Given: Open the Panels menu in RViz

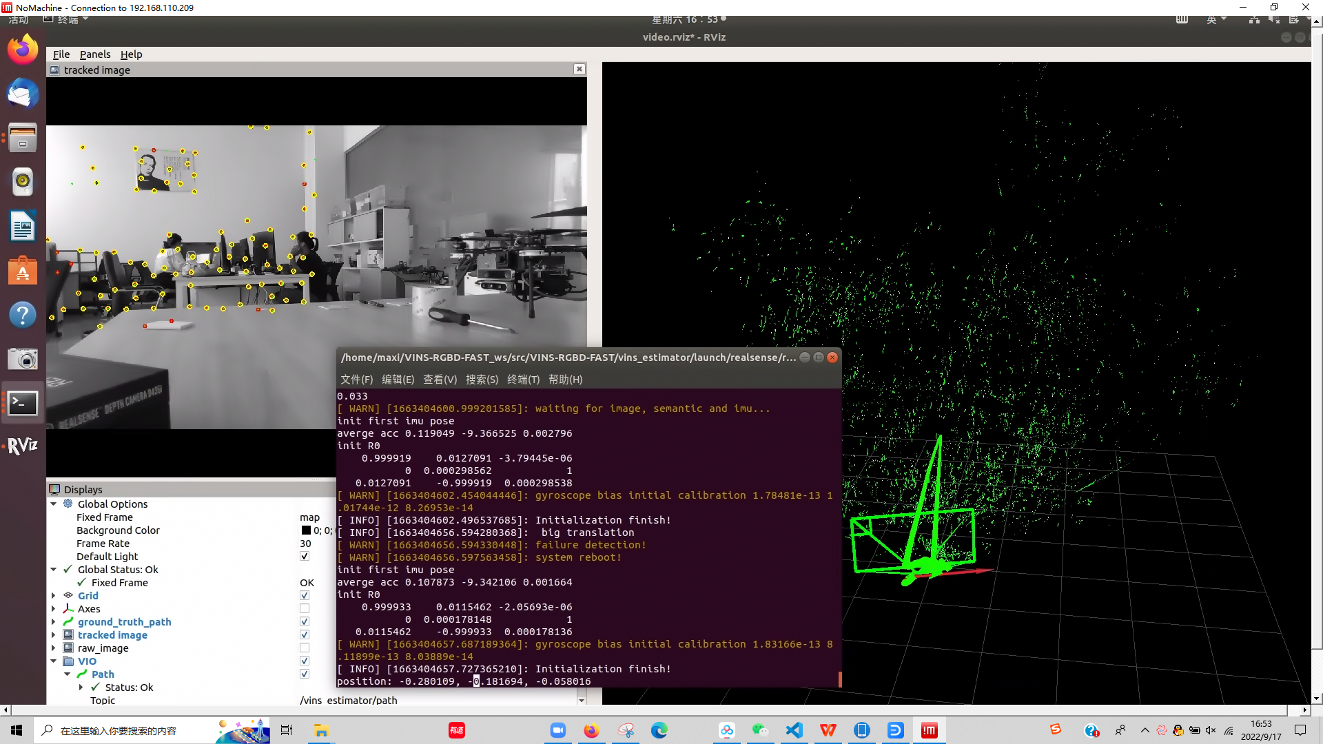Looking at the screenshot, I should [95, 54].
